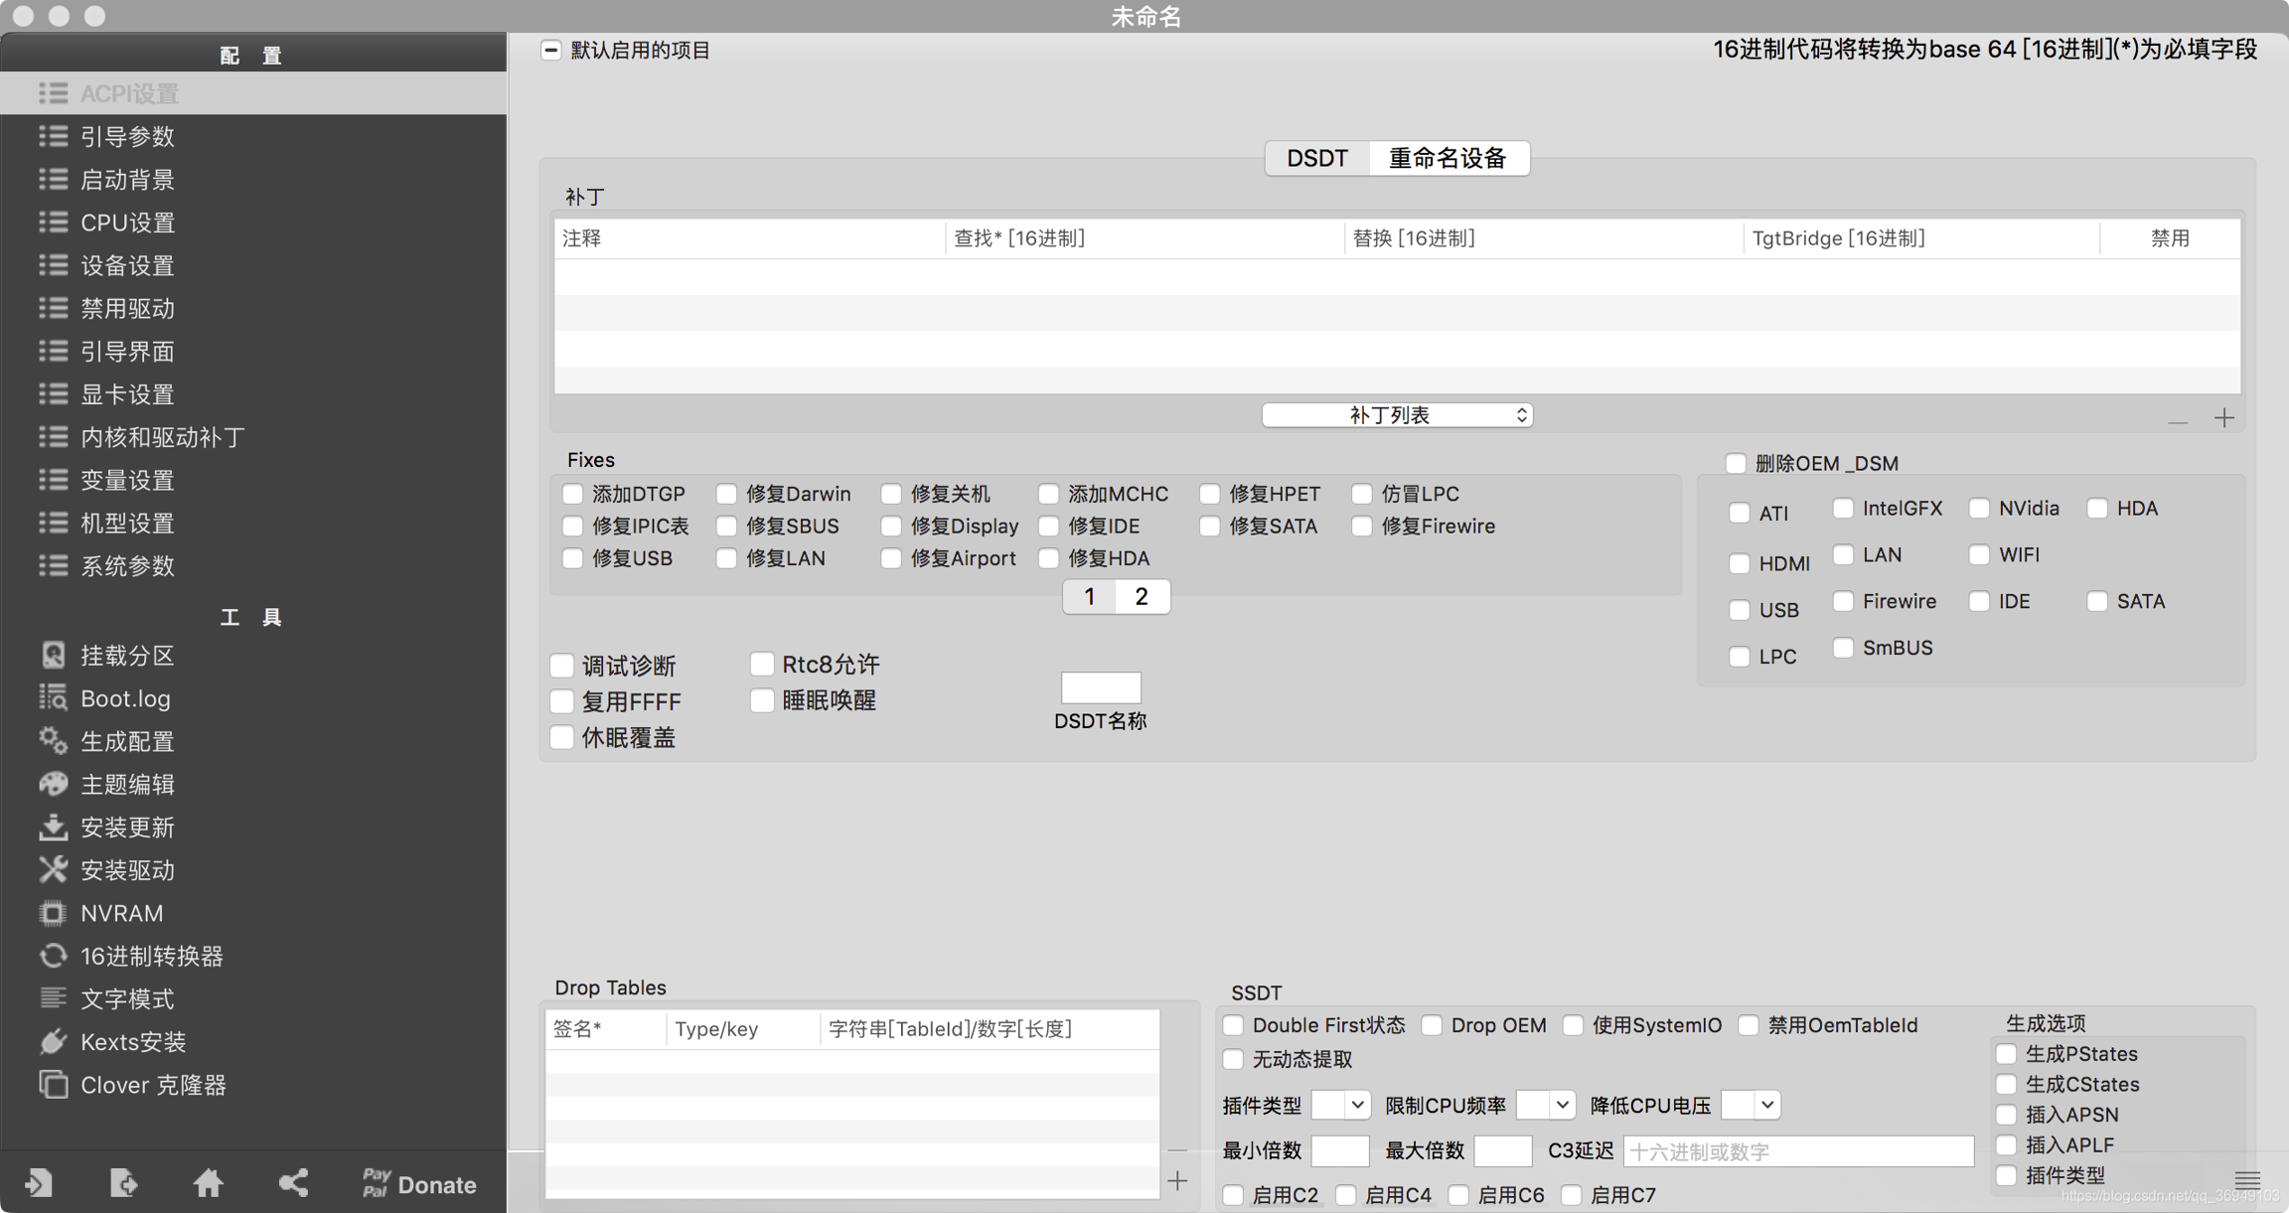2289x1213 pixels.
Task: Click the share icon in bottom bar
Action: pyautogui.click(x=293, y=1183)
